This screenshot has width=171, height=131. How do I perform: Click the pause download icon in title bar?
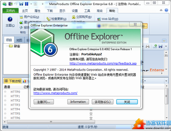(27, 4)
